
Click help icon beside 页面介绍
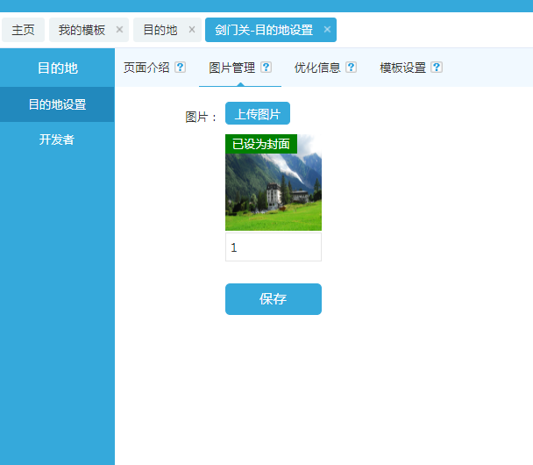pyautogui.click(x=181, y=68)
